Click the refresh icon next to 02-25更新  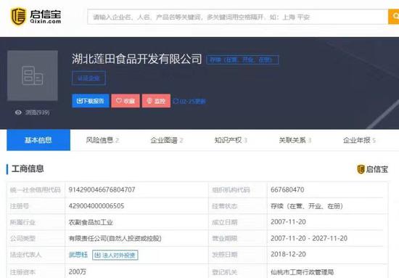coord(176,102)
